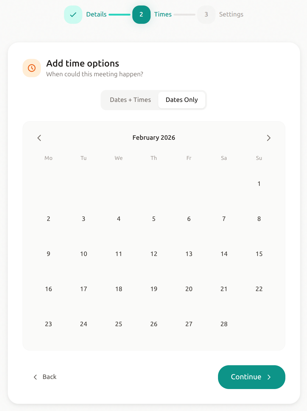The image size is (307, 411).
Task: Click the step 2 circle labeled Times
Action: pyautogui.click(x=141, y=14)
